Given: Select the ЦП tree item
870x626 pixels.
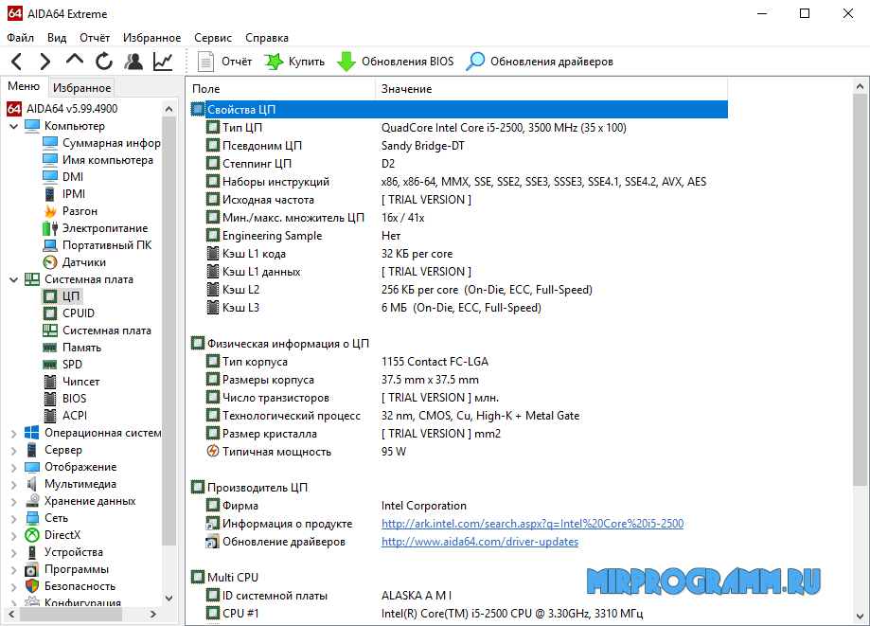Looking at the screenshot, I should point(62,296).
